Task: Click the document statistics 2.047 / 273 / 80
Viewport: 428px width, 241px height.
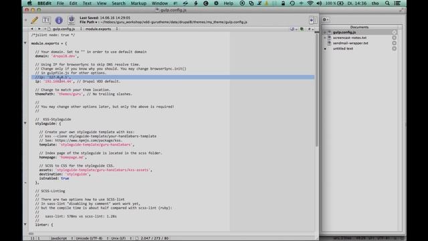Action: 154,238
